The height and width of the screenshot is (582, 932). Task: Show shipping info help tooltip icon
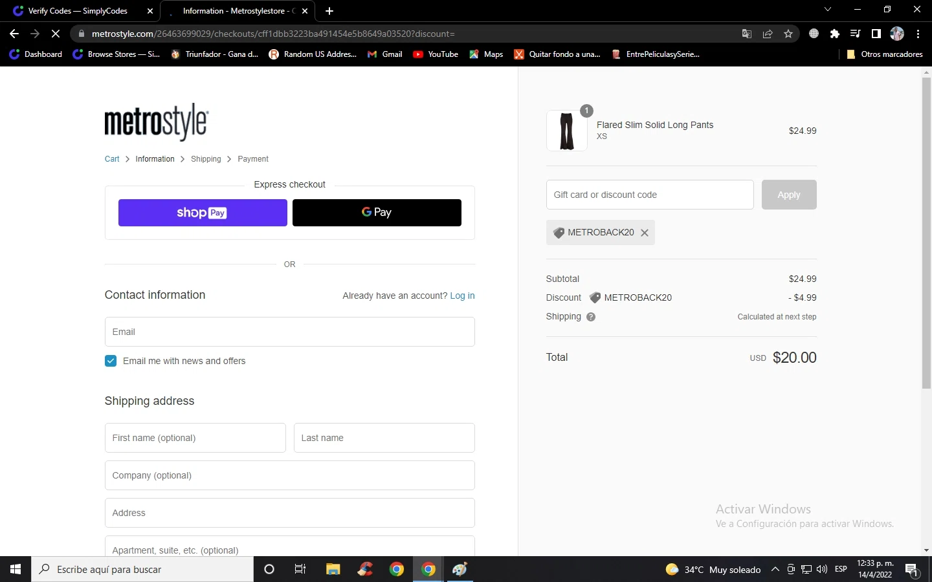[x=591, y=317]
